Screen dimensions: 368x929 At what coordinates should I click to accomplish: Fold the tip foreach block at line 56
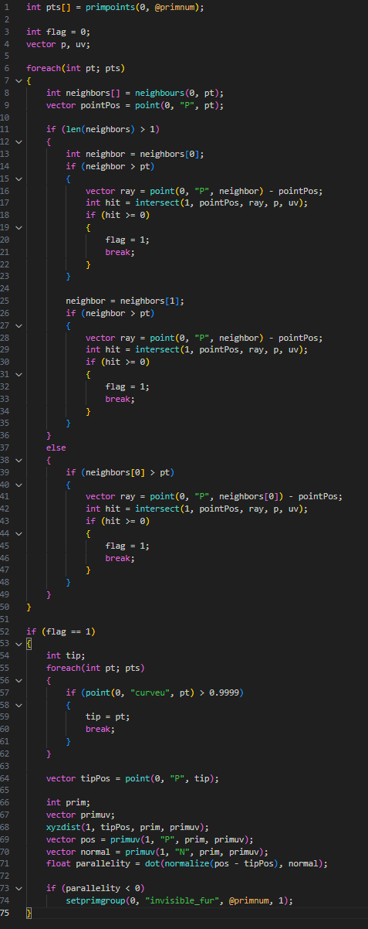[17, 680]
